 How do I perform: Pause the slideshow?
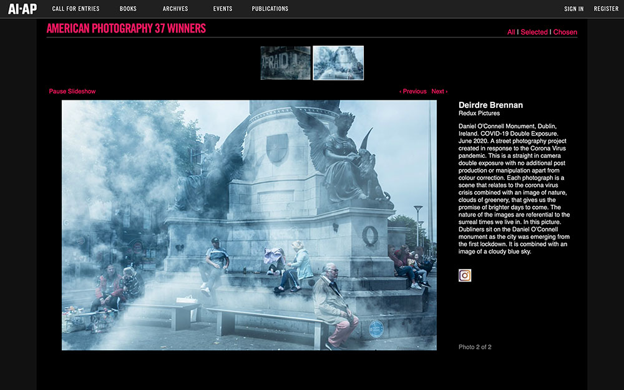click(x=72, y=91)
